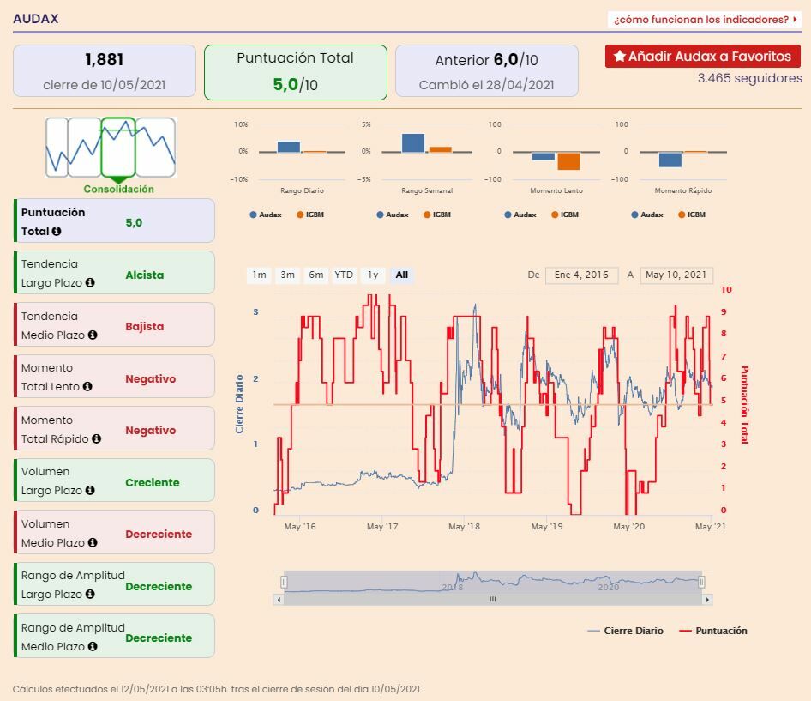Toggle IGBM legend in Momento Lento chart
The image size is (811, 701).
point(565,215)
